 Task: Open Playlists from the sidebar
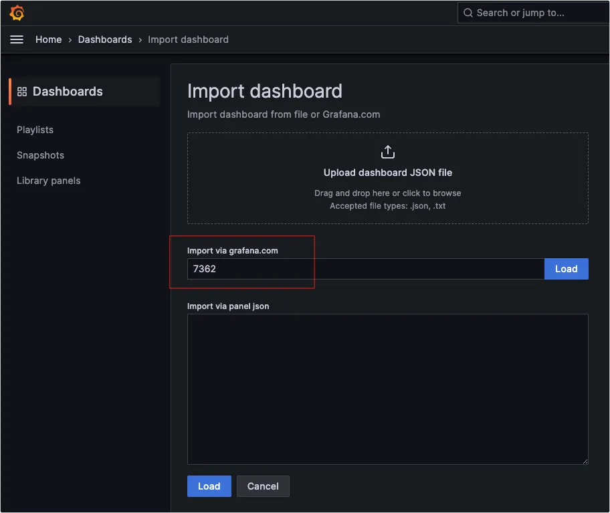coord(35,130)
